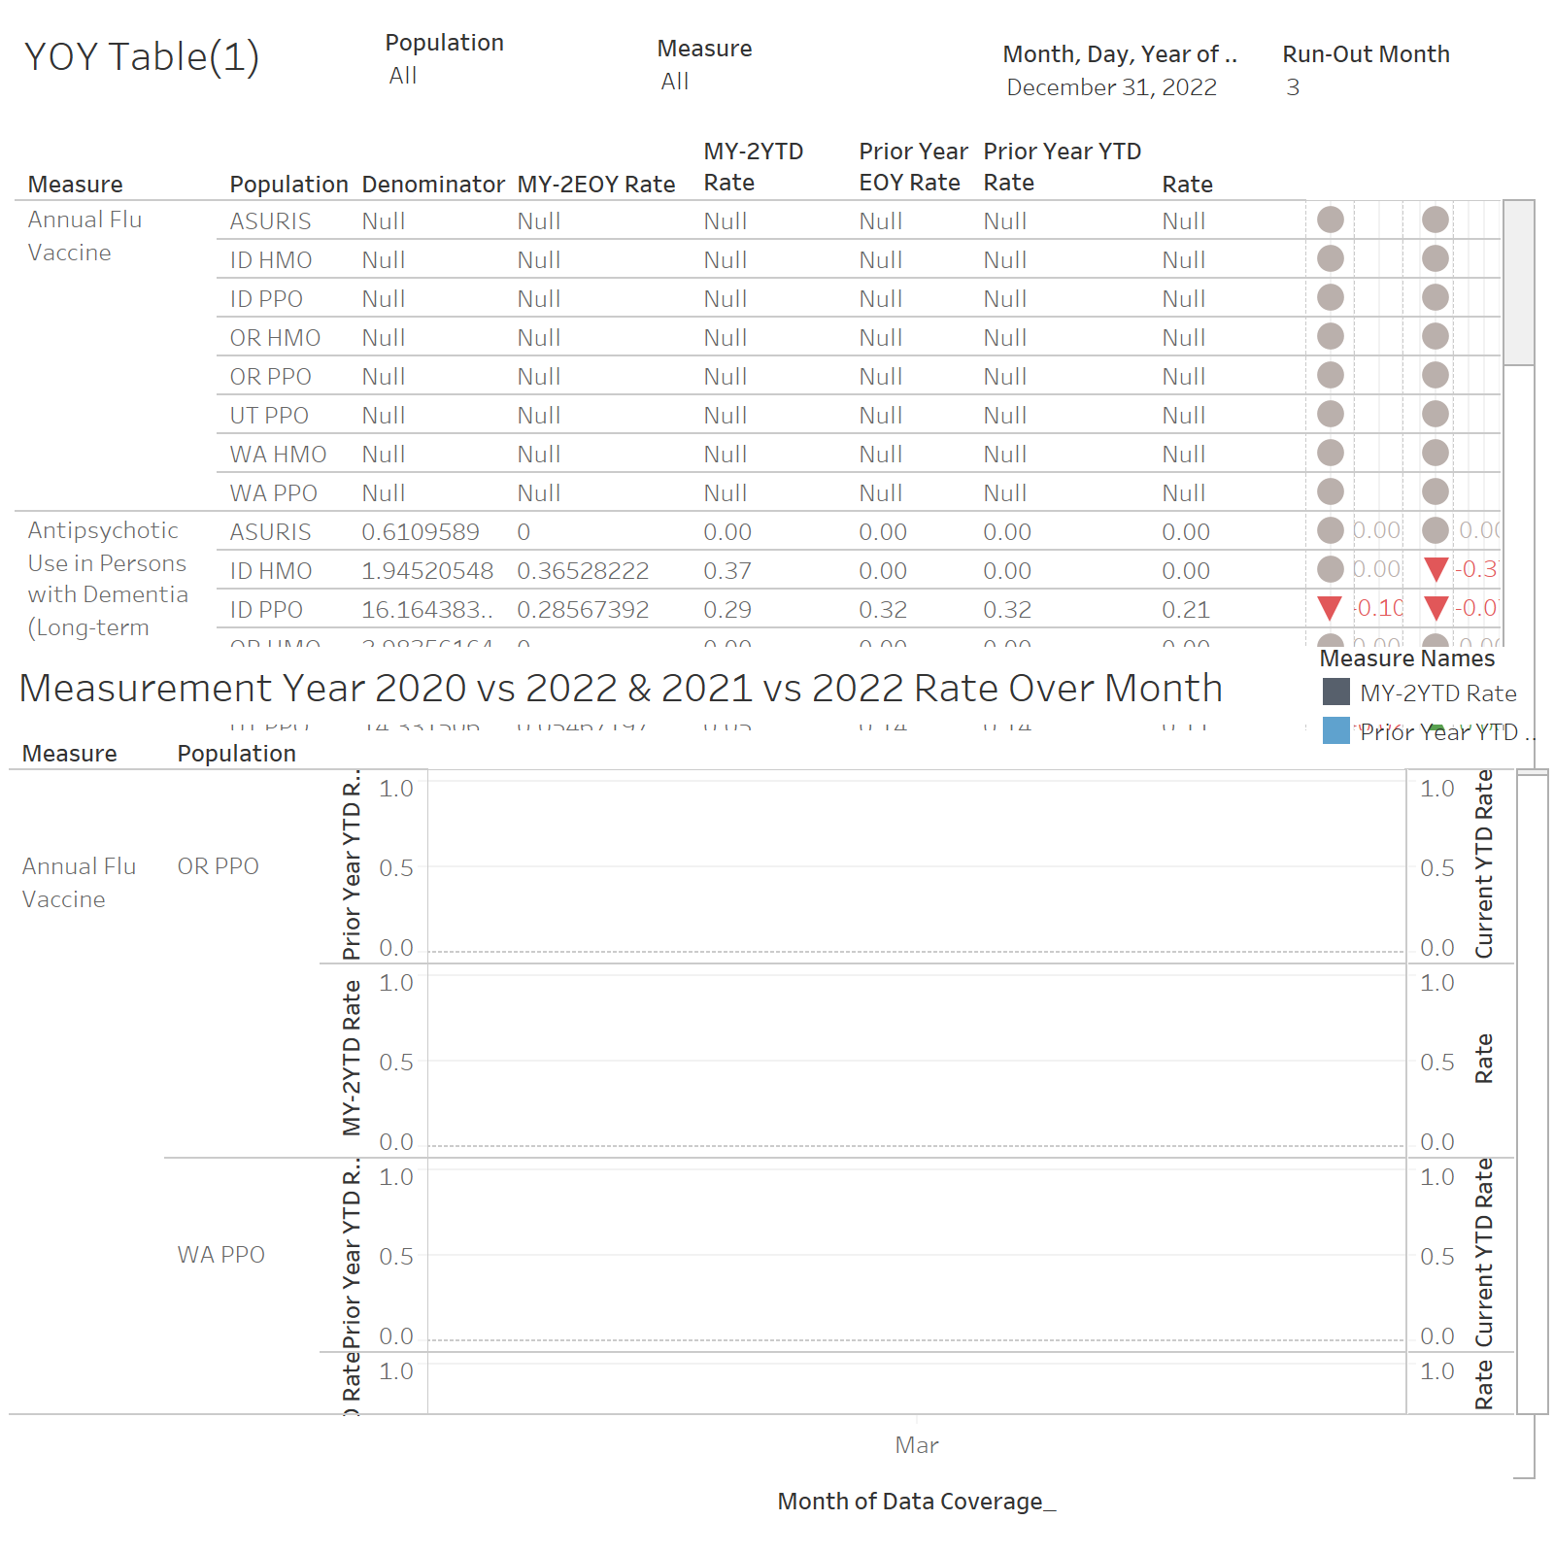This screenshot has width=1554, height=1554.
Task: Click the Annual Flu Vaccine measure label
Action: coord(85,236)
